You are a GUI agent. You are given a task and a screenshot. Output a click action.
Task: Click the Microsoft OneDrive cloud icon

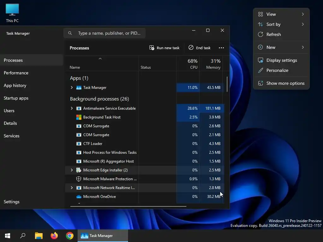tap(79, 197)
